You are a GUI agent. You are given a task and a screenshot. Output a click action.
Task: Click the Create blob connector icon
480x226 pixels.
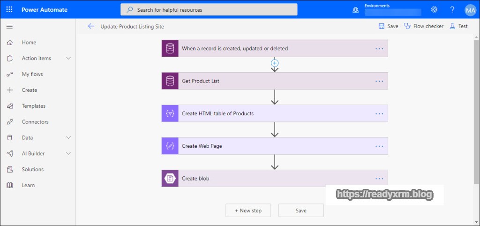pyautogui.click(x=170, y=179)
